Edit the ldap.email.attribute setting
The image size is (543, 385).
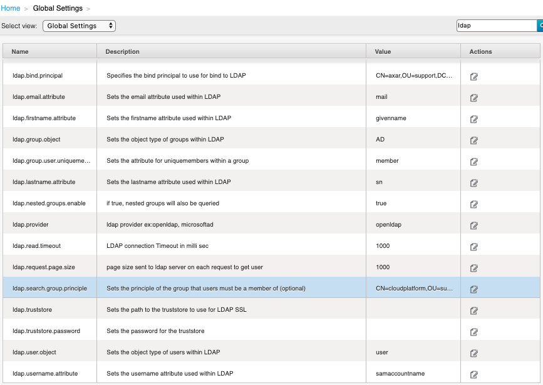473,98
